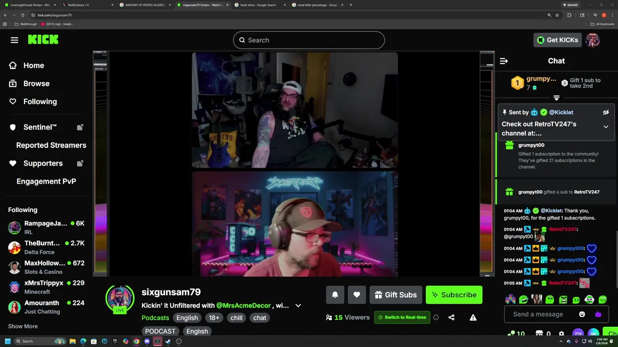
Task: Click info icon next to Real-time switch
Action: coord(436,318)
